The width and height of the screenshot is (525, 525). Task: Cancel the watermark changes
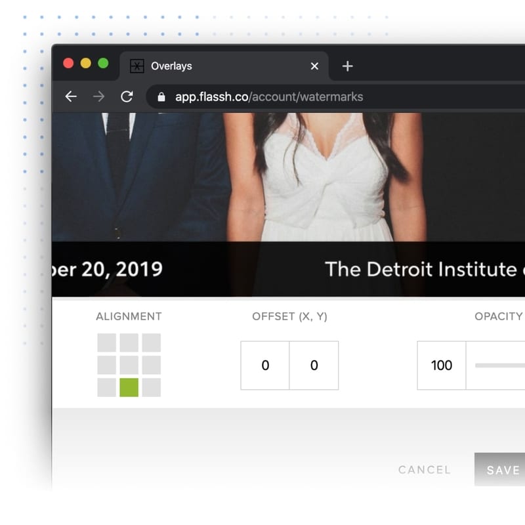click(425, 470)
